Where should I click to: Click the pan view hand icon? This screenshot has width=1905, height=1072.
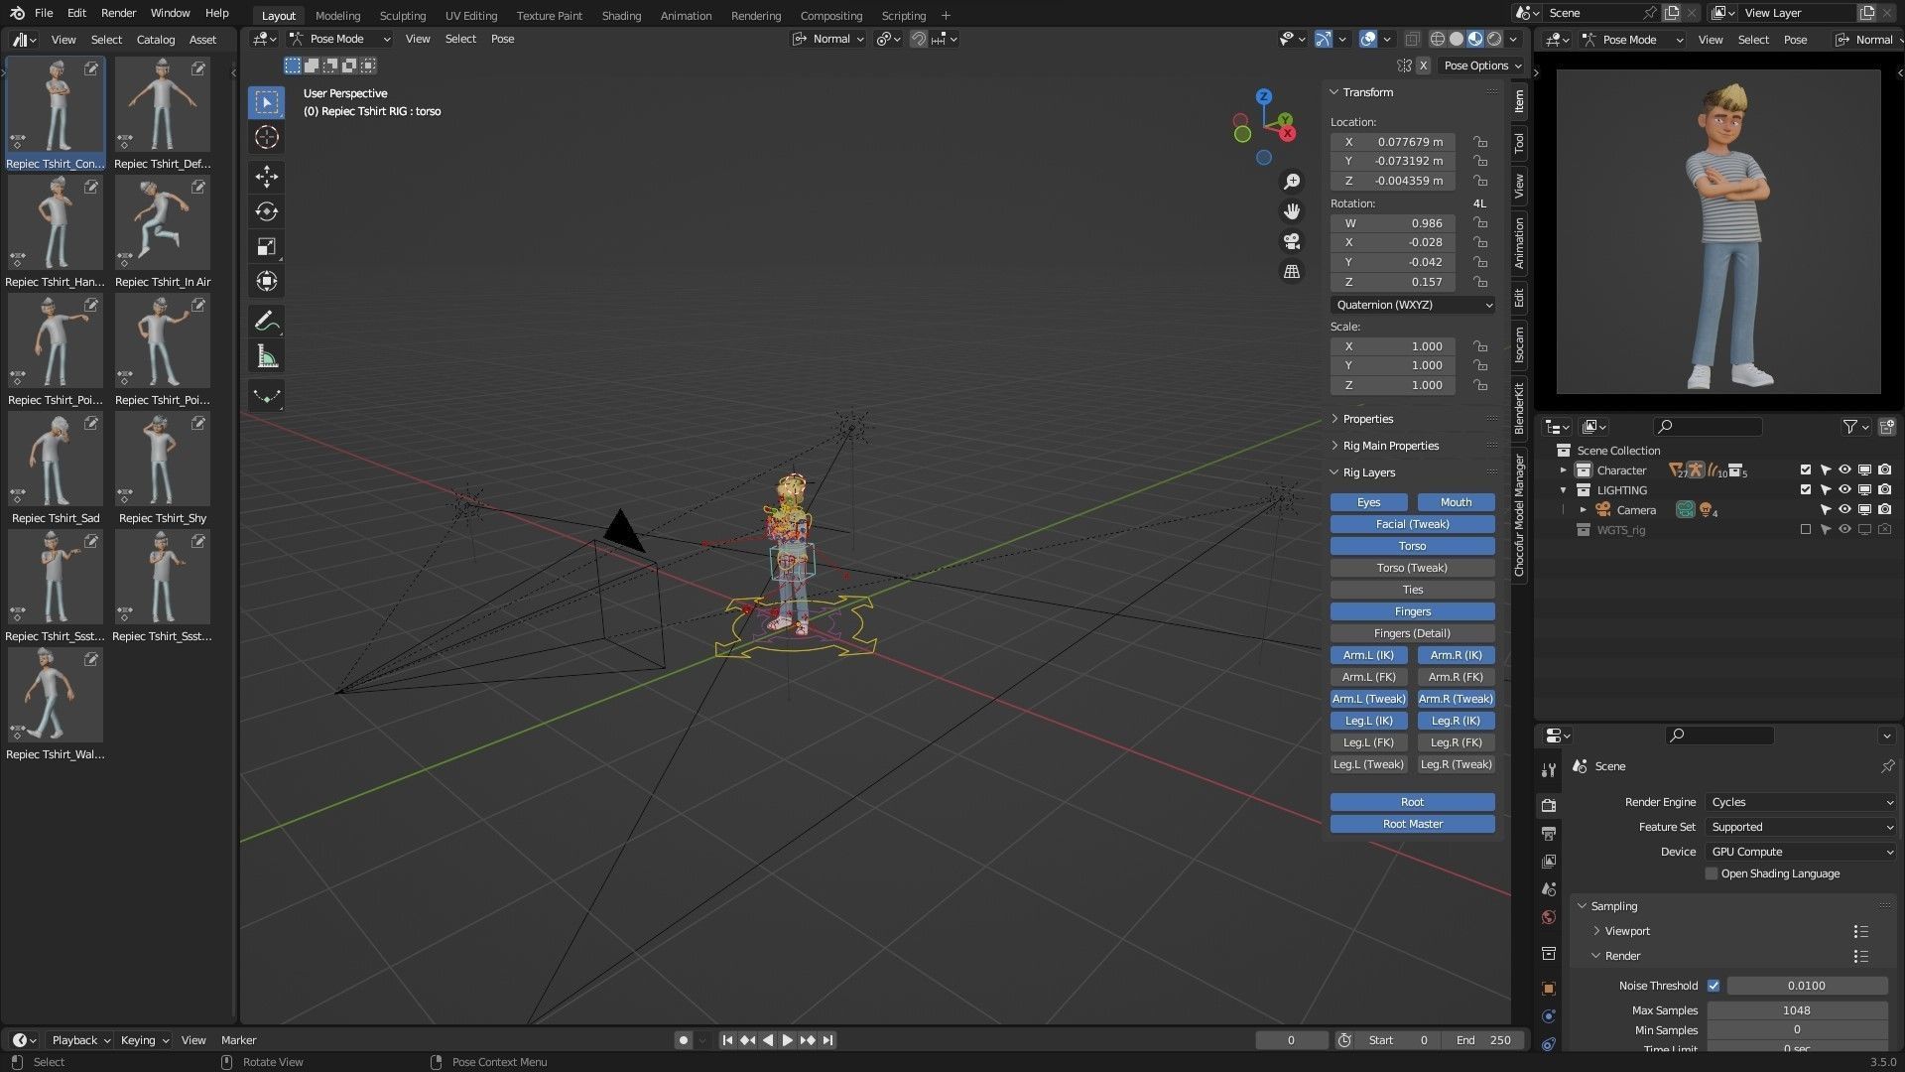click(1292, 211)
